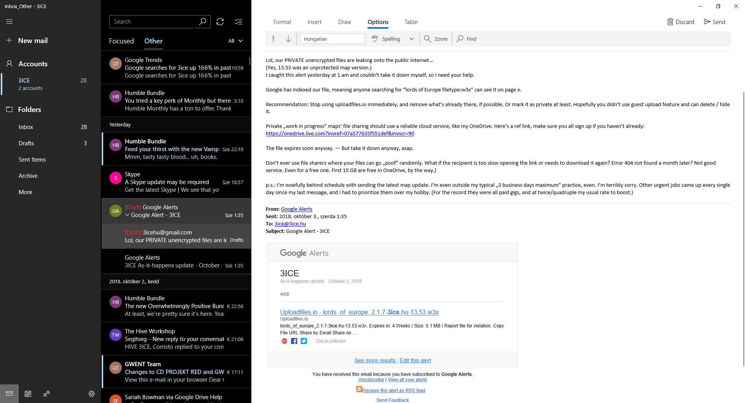Switch to the Table tab
The image size is (745, 403).
(411, 22)
